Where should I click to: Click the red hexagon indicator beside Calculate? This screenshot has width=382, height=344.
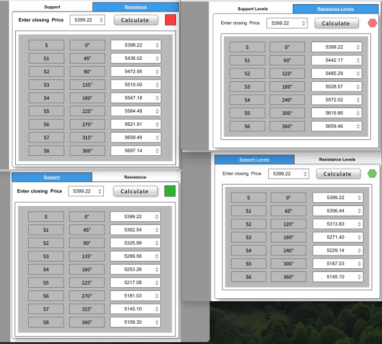(x=372, y=23)
